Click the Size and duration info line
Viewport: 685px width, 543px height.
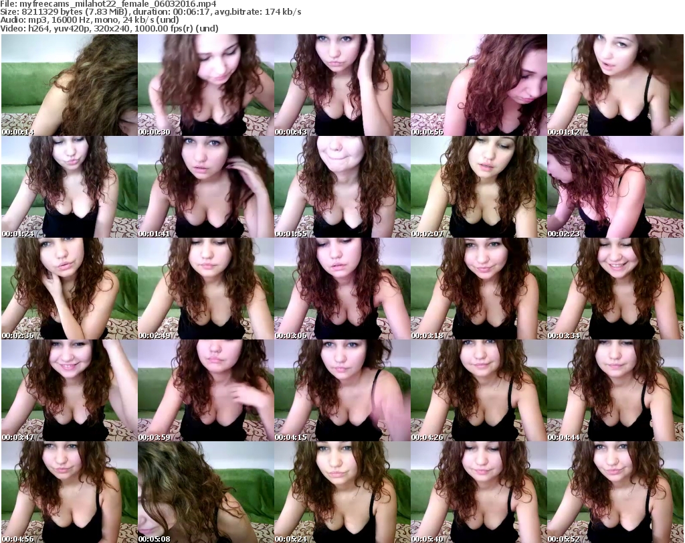click(x=151, y=12)
